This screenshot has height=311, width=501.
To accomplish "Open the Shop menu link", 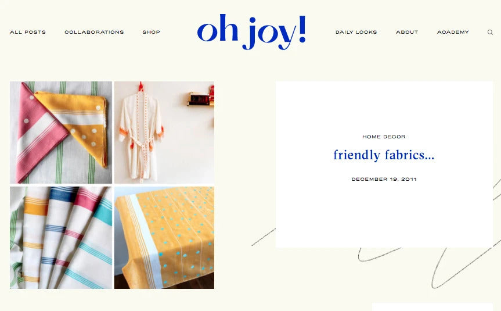I will pos(151,32).
